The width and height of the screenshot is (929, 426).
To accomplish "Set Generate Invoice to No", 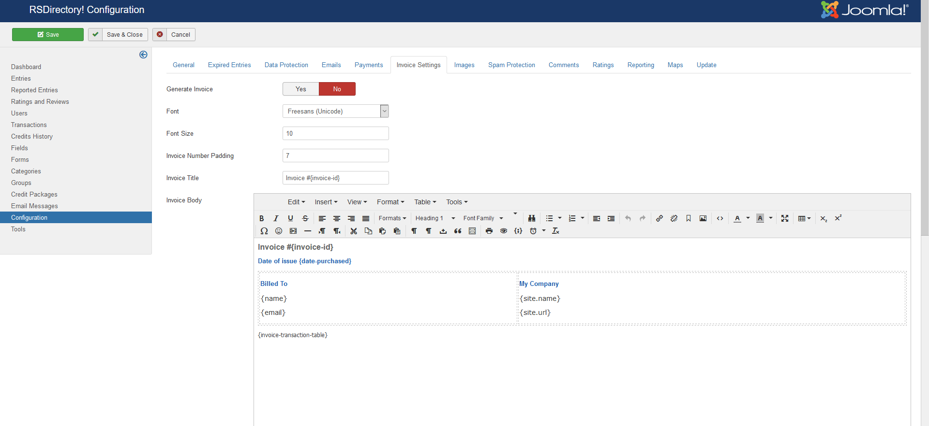I will (x=337, y=89).
